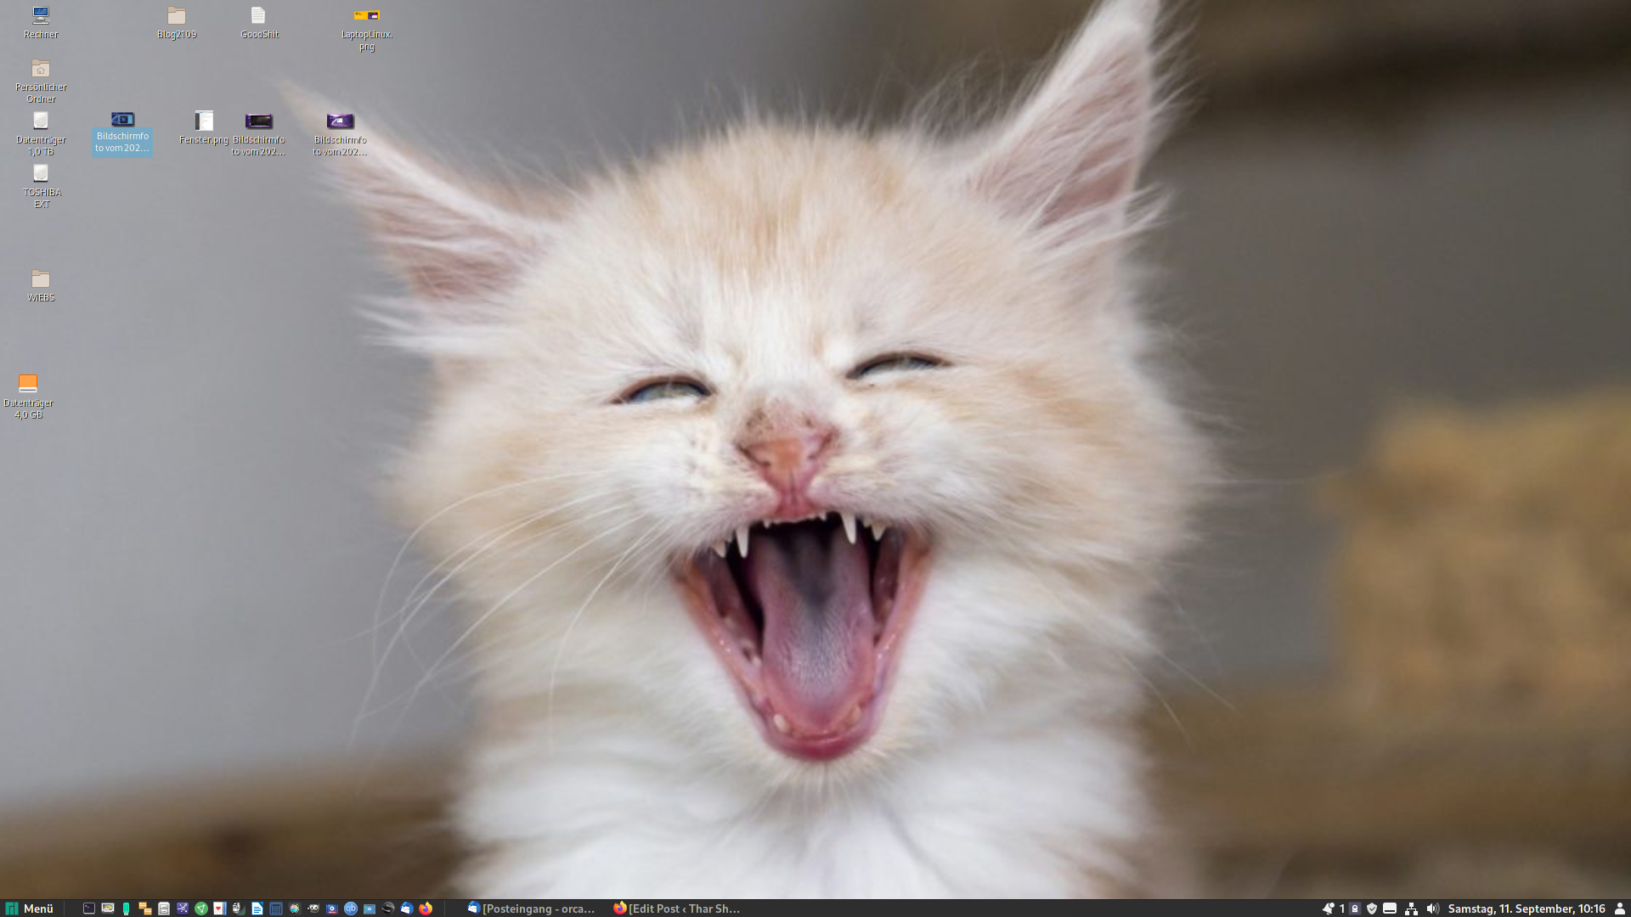This screenshot has height=917, width=1631.
Task: Open the green paper-plane launcher
Action: pos(201,909)
